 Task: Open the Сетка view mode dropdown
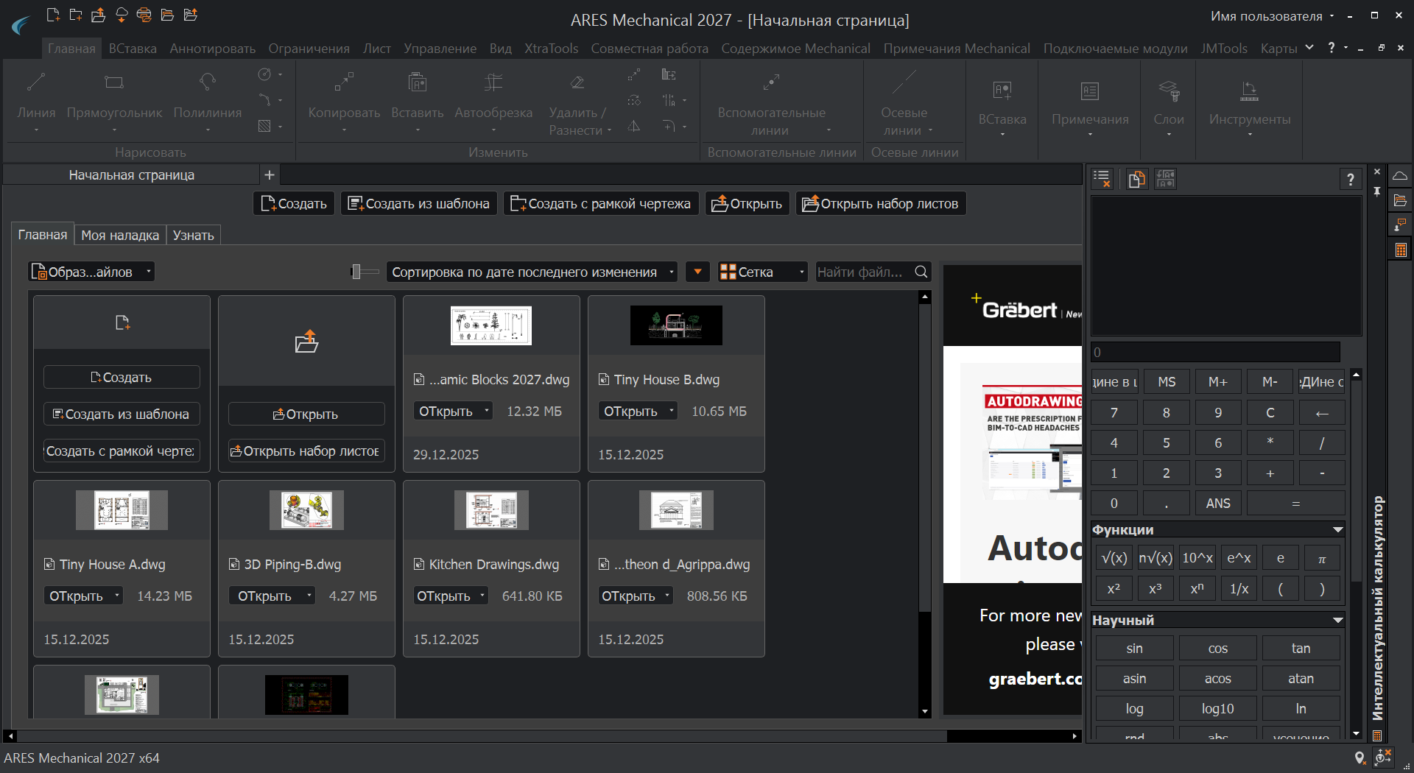pos(762,272)
